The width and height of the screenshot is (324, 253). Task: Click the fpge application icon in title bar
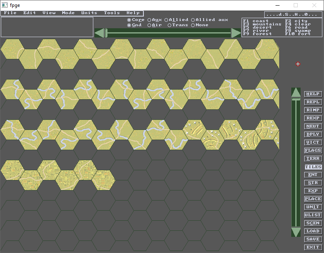(4, 5)
